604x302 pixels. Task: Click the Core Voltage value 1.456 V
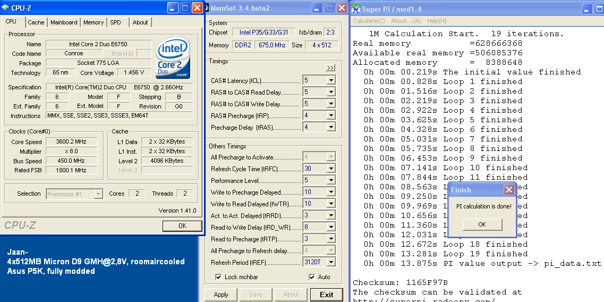tap(134, 72)
